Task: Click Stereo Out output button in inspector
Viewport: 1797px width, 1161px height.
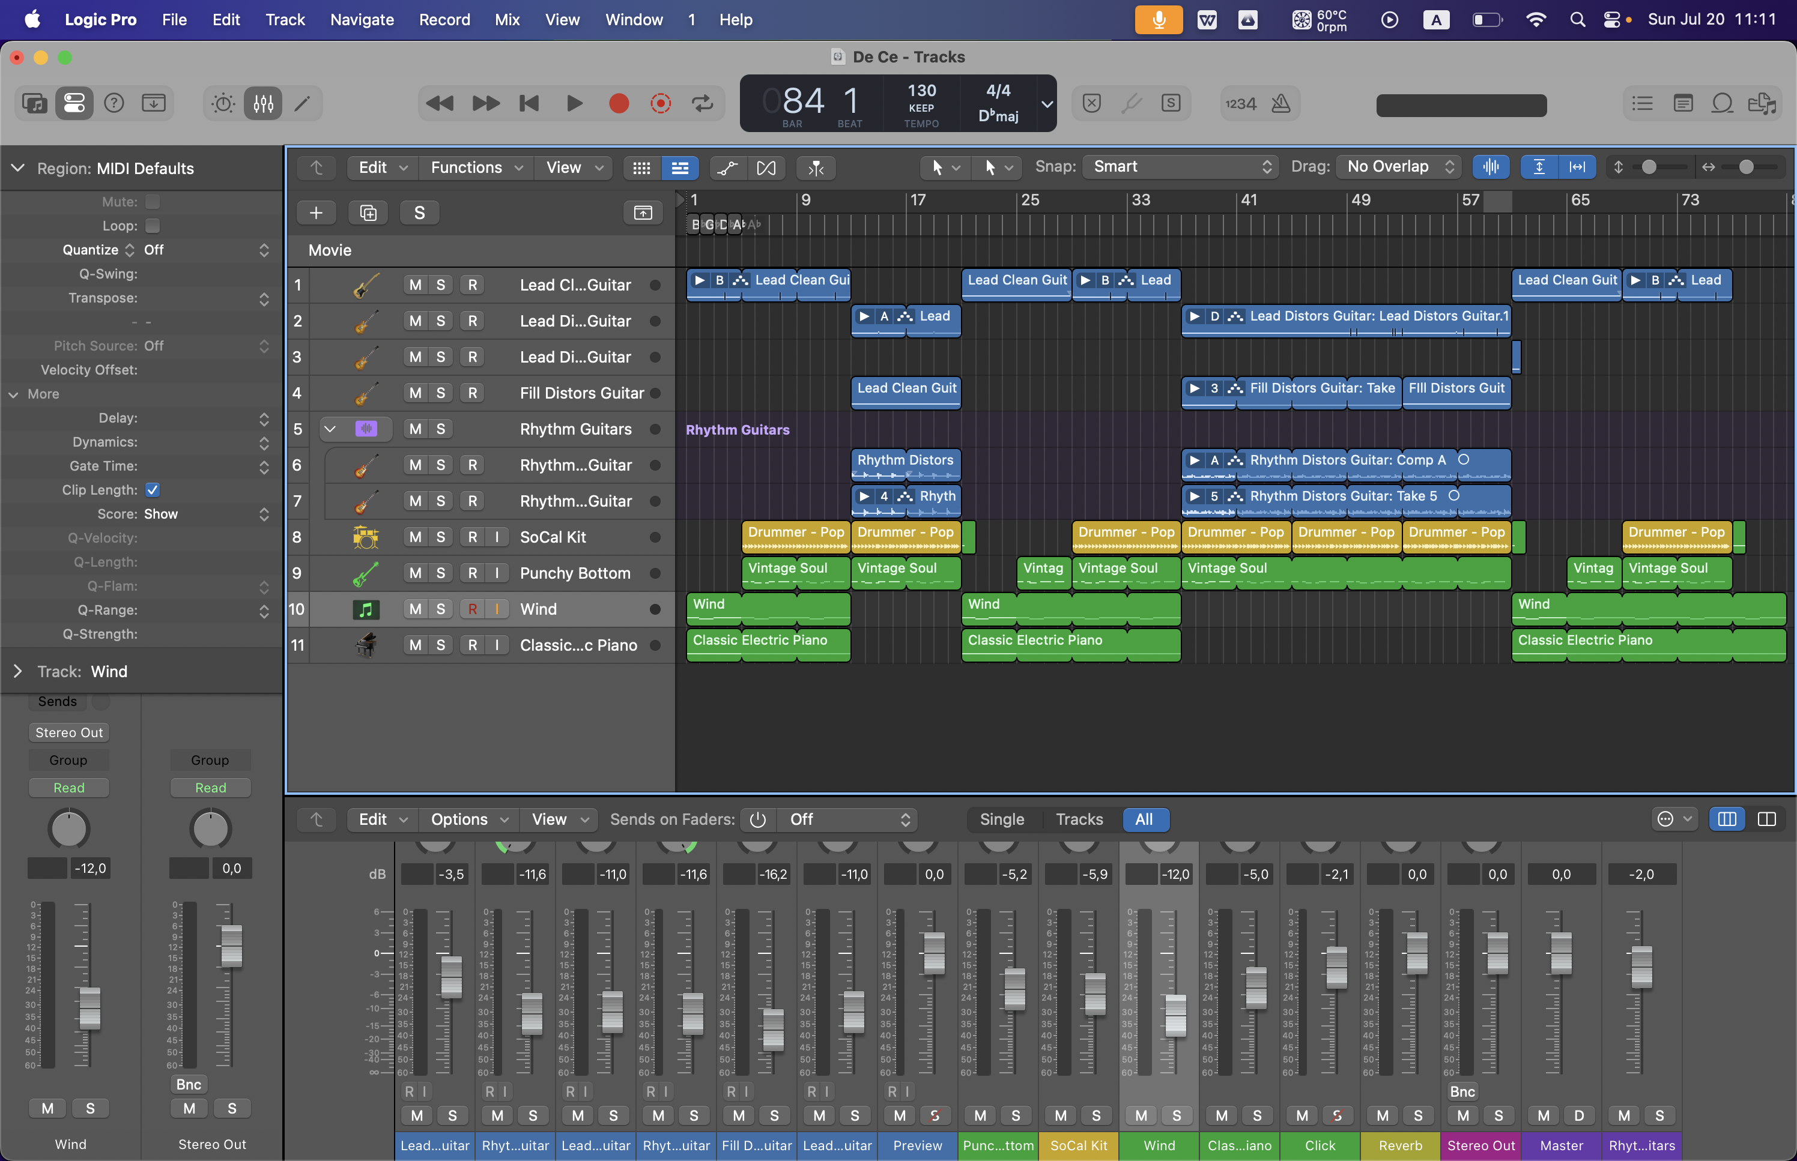Action: point(68,733)
